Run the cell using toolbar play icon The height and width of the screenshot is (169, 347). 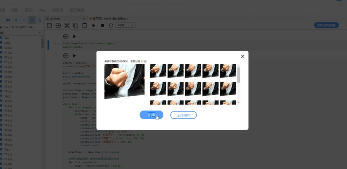(94, 26)
